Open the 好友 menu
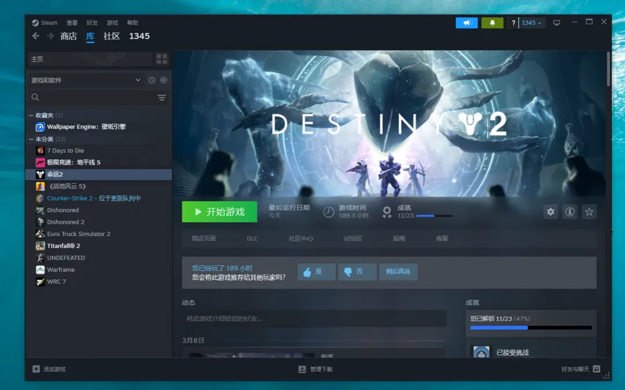Screen dimensions: 625x390 [92, 23]
